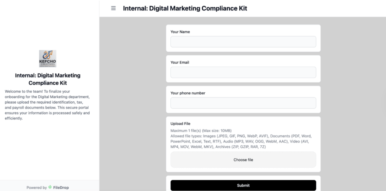The image size is (386, 191).
Task: Click the 'Powered by' footer text
Action: [37, 188]
